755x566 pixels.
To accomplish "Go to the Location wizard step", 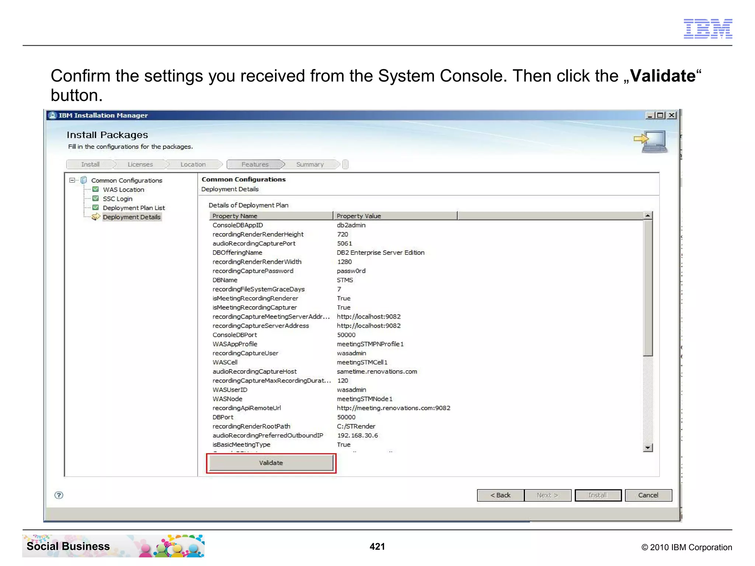I will tap(193, 164).
